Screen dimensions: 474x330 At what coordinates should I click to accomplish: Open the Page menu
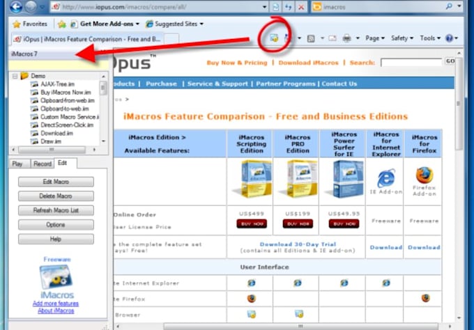[x=375, y=38]
